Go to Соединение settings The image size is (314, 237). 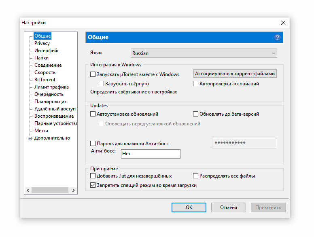(48, 65)
